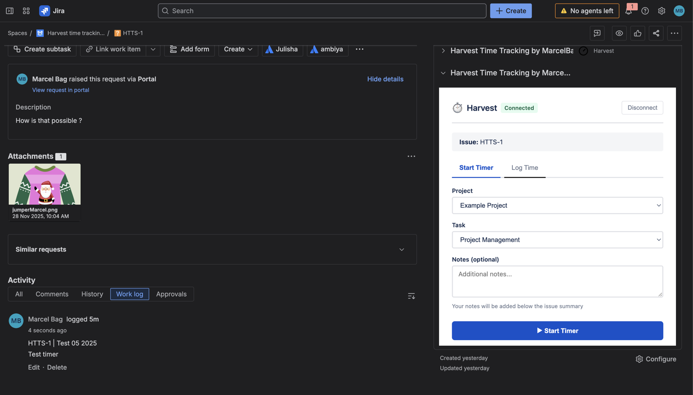The width and height of the screenshot is (693, 395).
Task: Click the Harvest stopwatch logo
Action: [457, 108]
